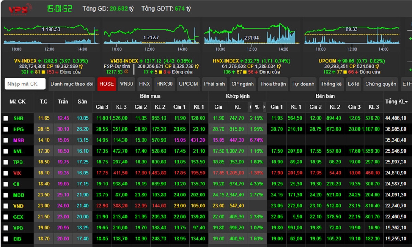
Task: Open the NVL ticker link
Action: [18, 151]
